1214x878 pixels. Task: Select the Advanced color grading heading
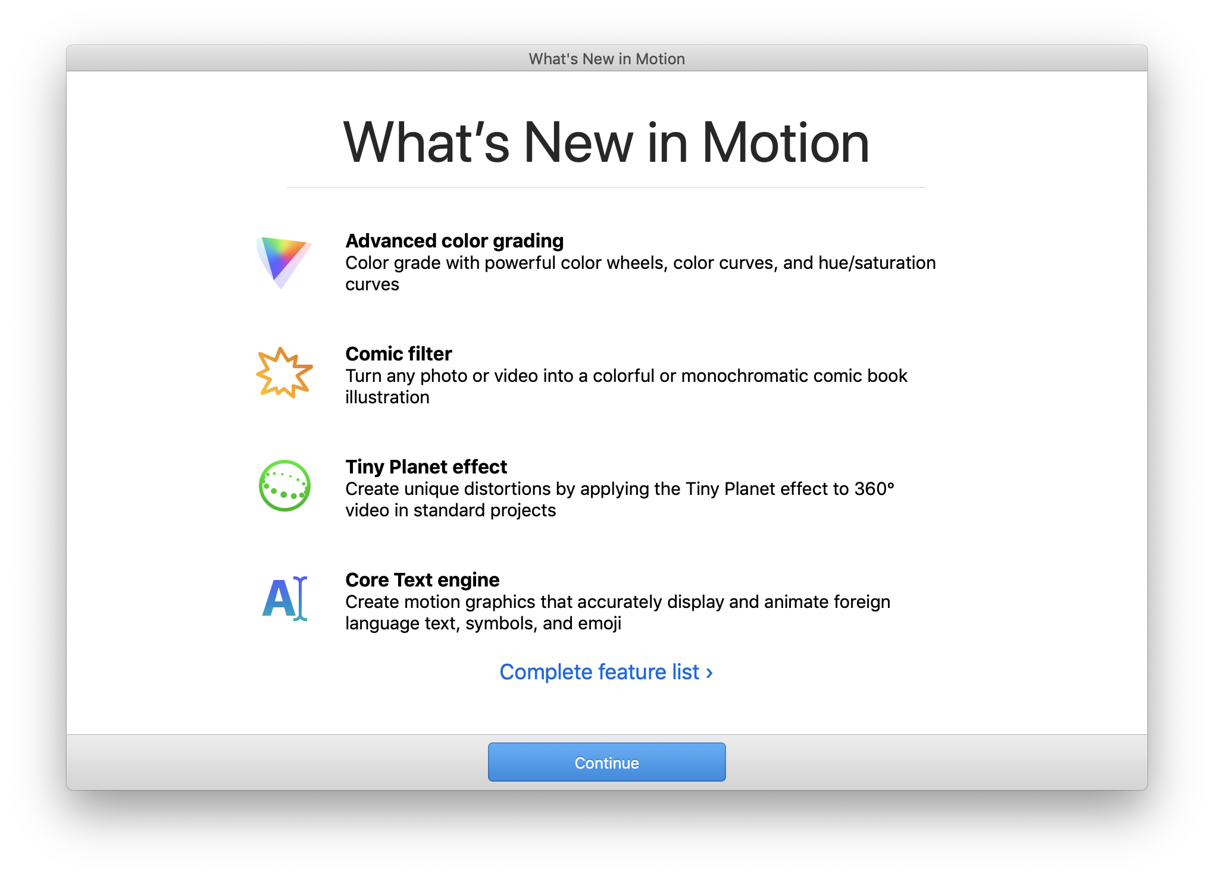[454, 241]
